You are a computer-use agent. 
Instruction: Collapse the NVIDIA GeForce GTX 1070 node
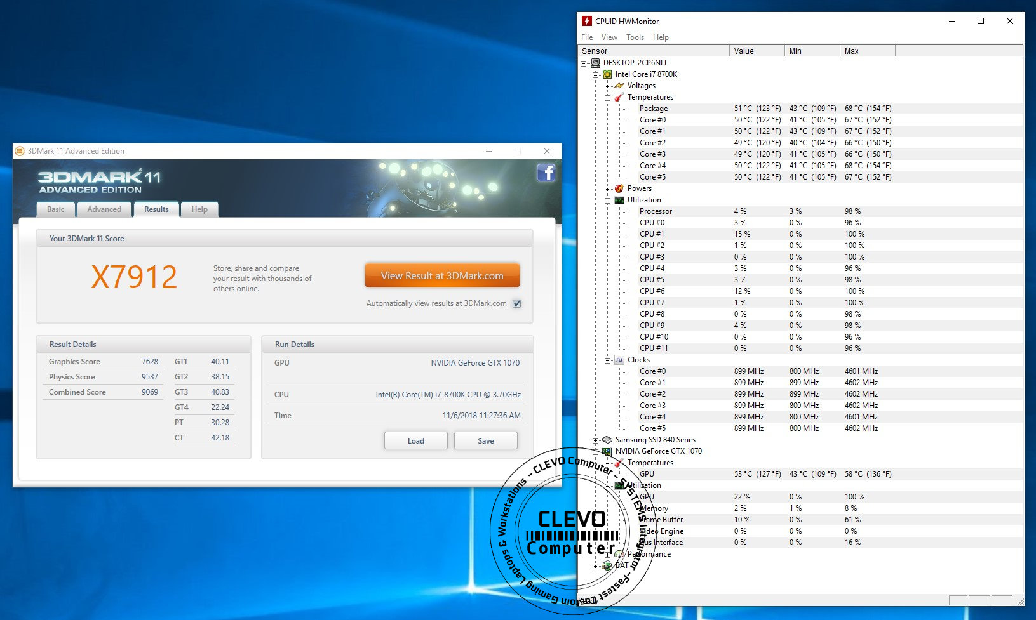pos(596,452)
